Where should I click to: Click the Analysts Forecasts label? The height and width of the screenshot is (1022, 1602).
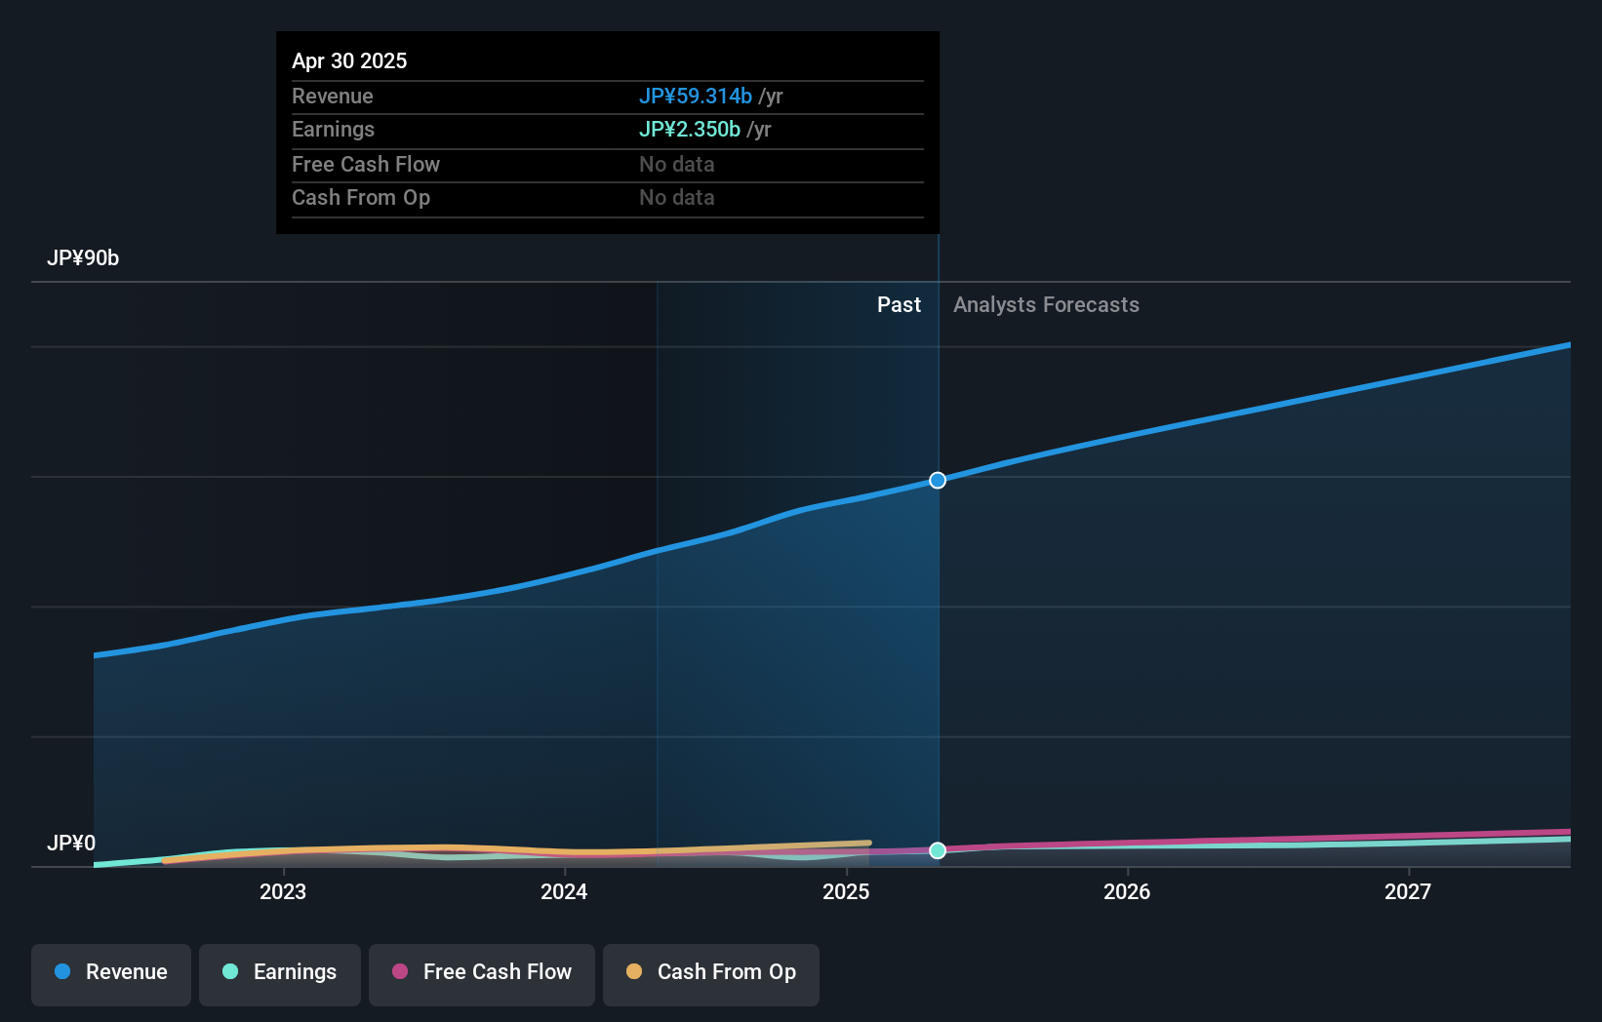1046,305
